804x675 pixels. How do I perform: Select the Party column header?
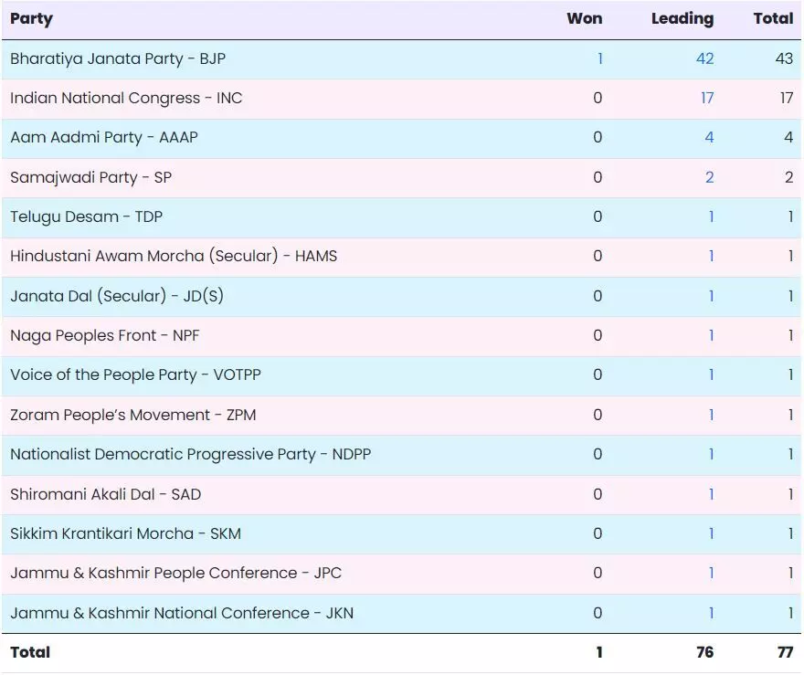(x=31, y=19)
